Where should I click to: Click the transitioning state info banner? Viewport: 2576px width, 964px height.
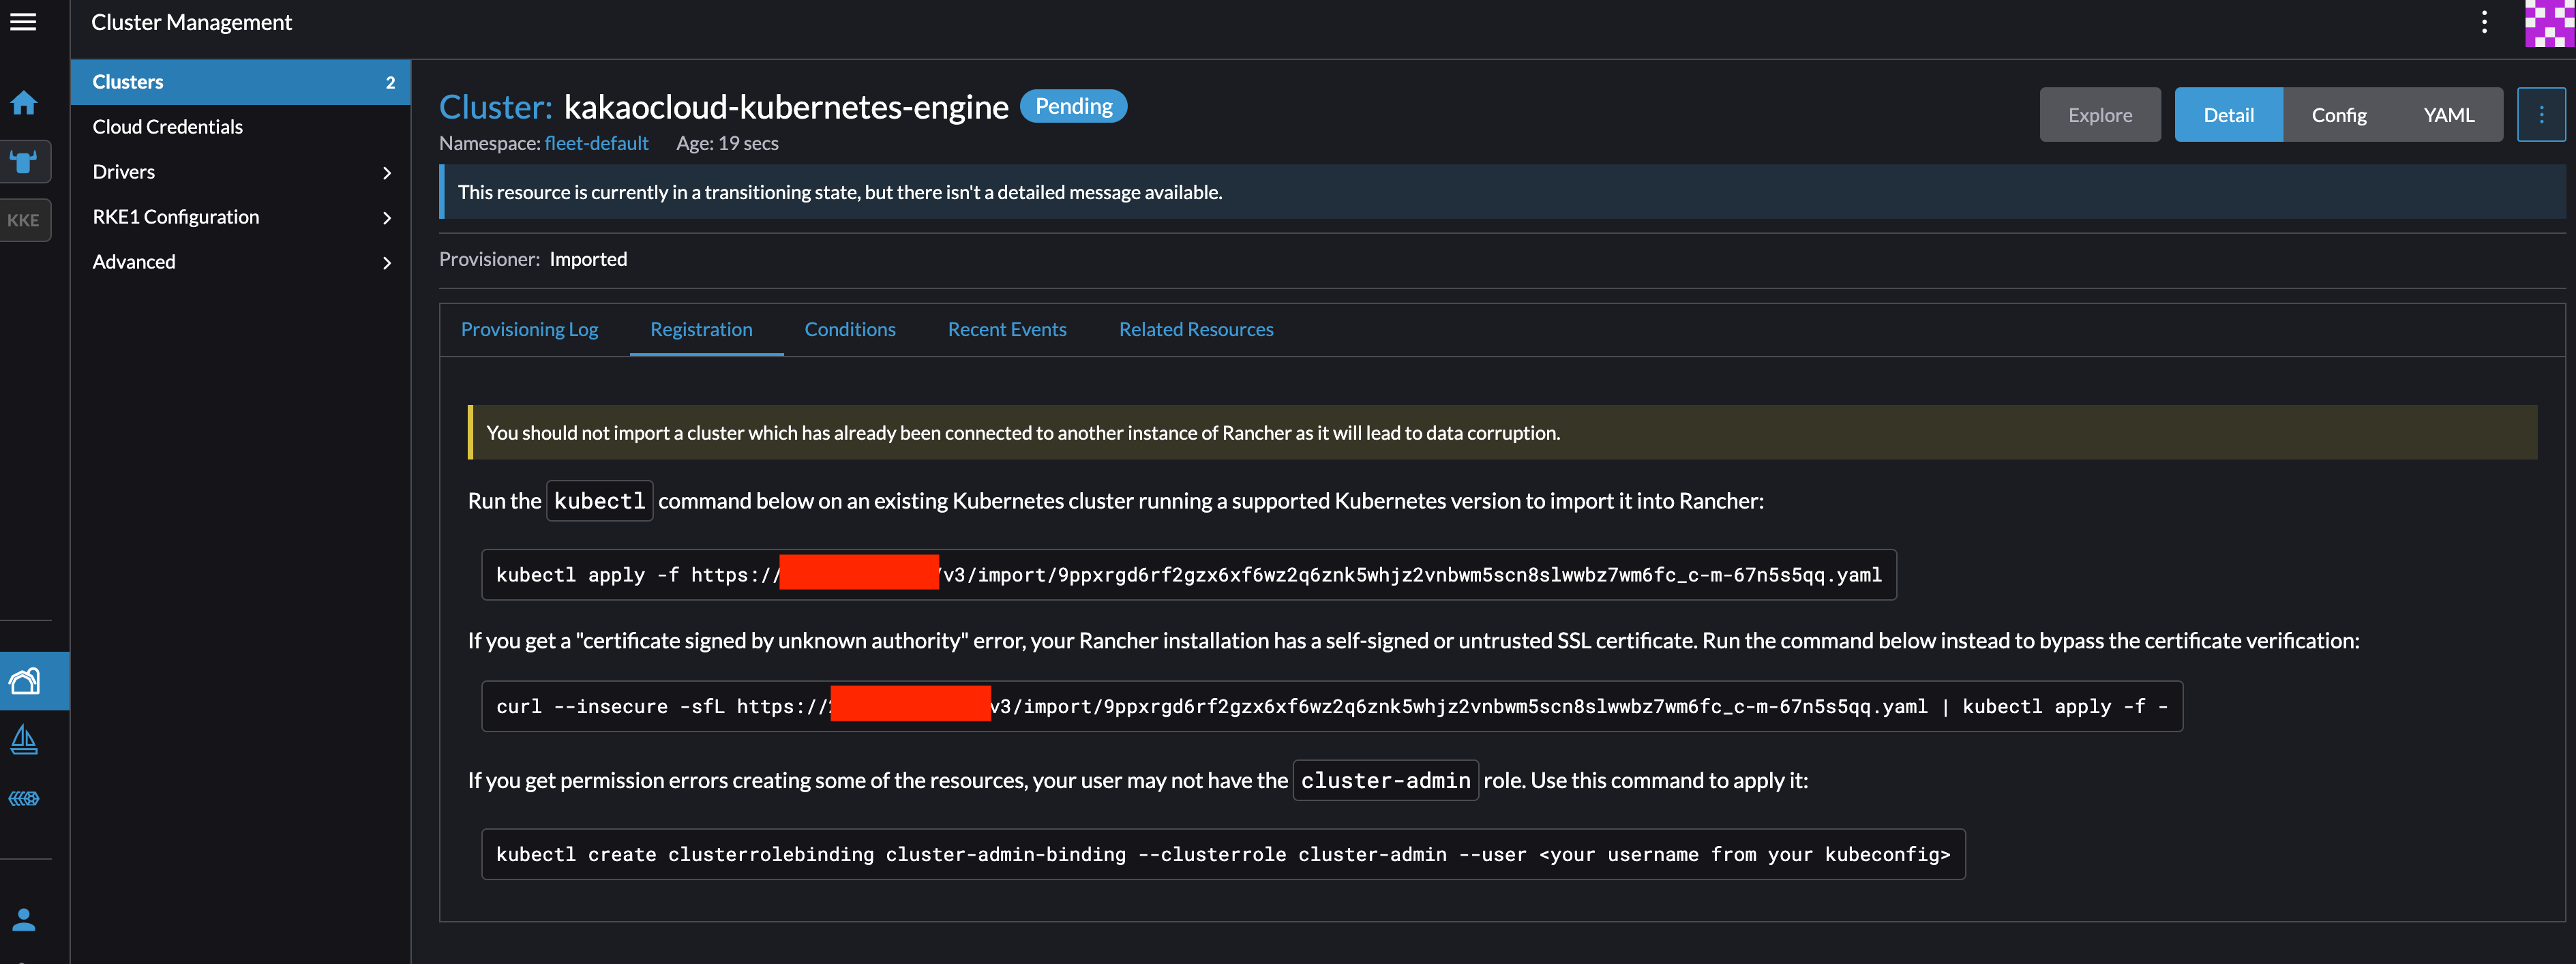click(1502, 192)
